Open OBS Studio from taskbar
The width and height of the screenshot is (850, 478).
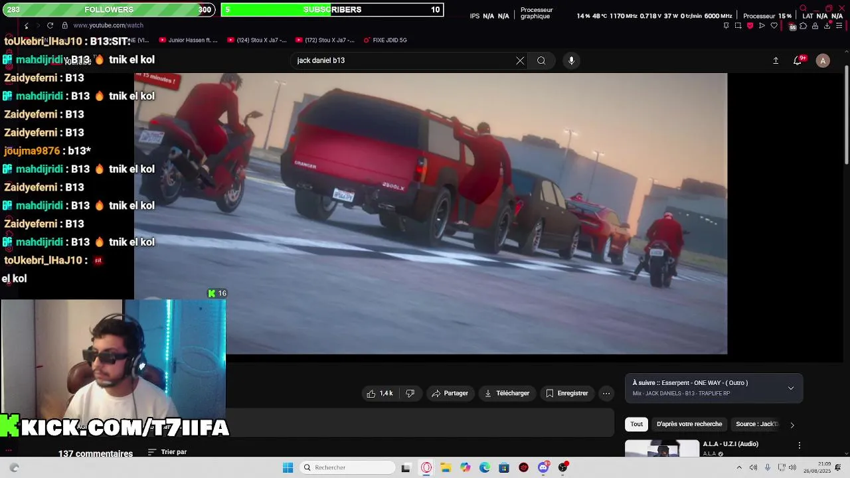563,467
